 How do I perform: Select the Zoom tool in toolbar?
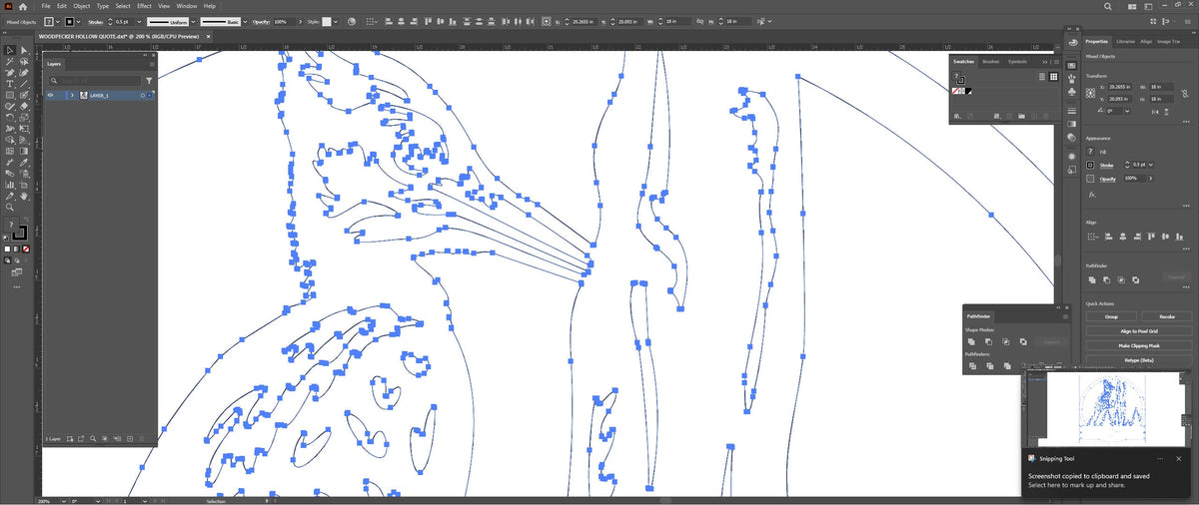10,207
